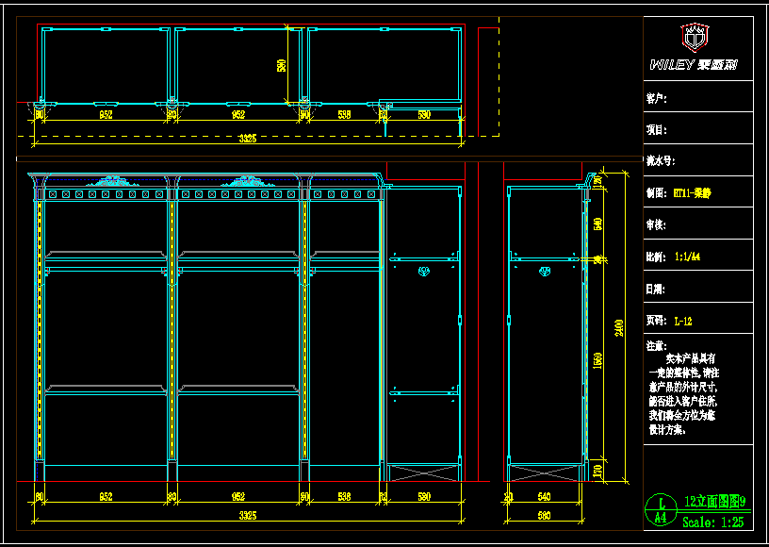
Task: Click the 540 dimension under the side elevation
Action: [x=544, y=497]
